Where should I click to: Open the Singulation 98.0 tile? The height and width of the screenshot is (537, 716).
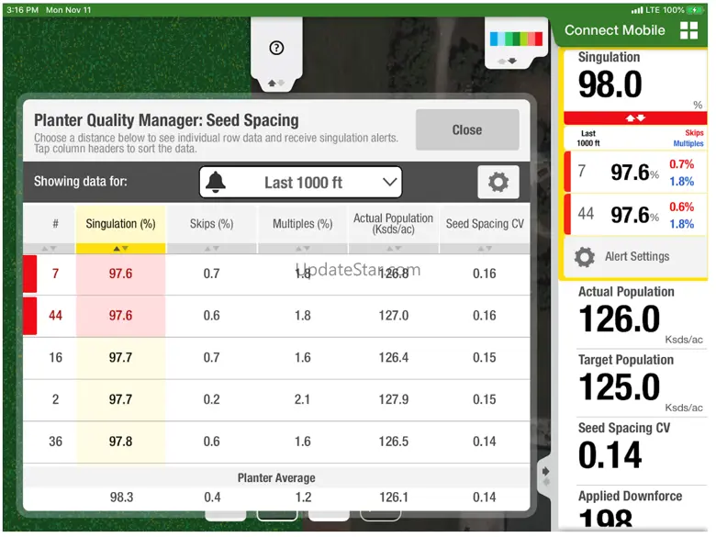(635, 81)
